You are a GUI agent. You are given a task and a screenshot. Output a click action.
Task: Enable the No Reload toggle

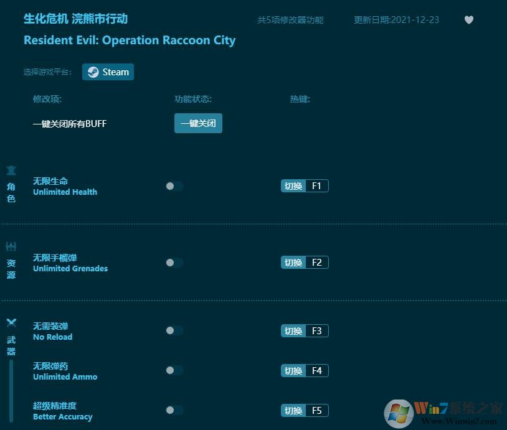click(174, 330)
